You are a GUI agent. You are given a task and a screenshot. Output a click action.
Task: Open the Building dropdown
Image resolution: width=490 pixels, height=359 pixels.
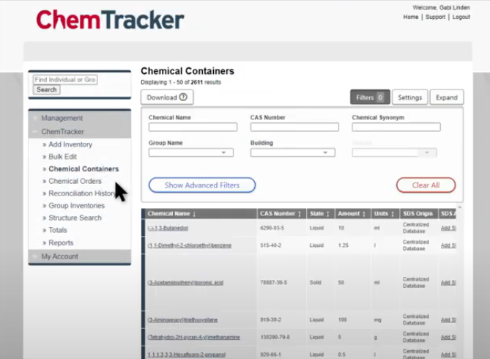tap(293, 153)
